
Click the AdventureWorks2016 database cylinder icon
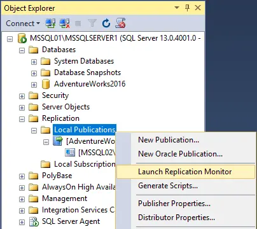pos(46,84)
